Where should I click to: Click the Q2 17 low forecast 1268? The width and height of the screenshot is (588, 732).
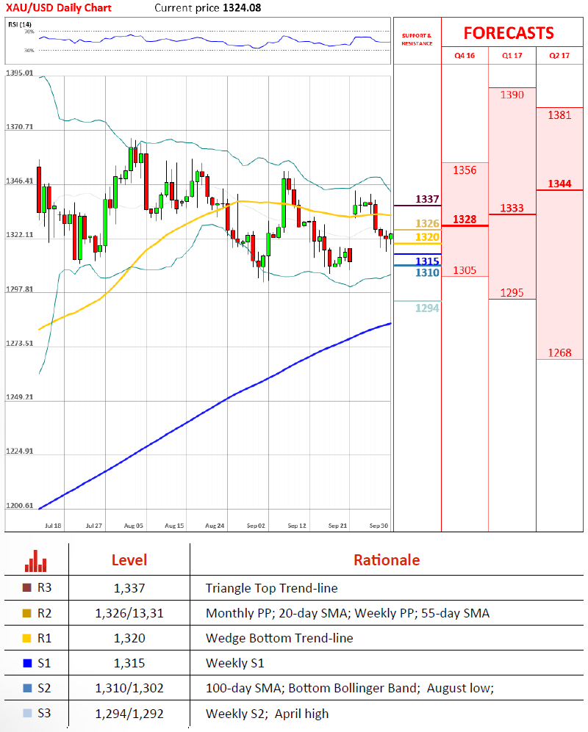click(559, 353)
